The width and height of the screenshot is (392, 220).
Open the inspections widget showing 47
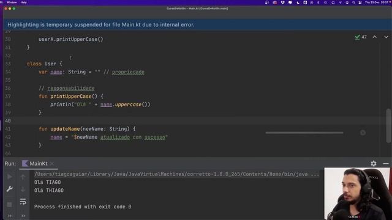361,37
